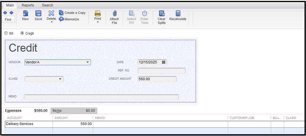Image resolution: width=306 pixels, height=136 pixels.
Task: Click the Ref. No. input field
Action: tap(162, 71)
